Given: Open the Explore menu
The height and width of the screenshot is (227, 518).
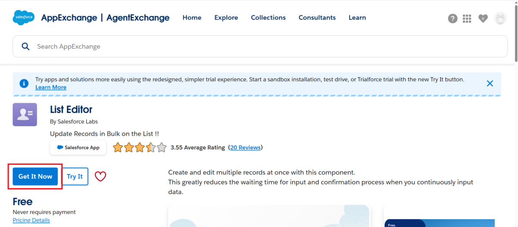Looking at the screenshot, I should (x=226, y=18).
